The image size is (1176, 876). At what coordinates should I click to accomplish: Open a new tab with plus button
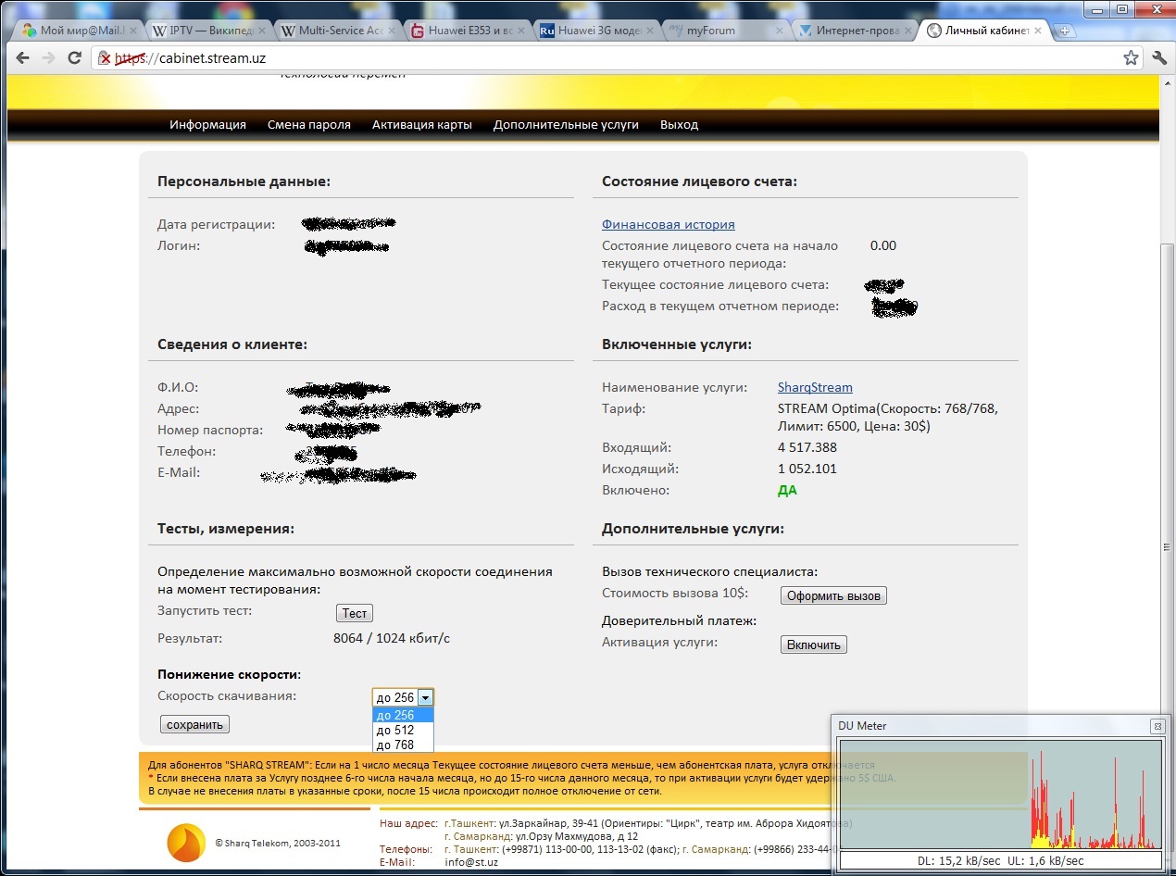click(1065, 31)
